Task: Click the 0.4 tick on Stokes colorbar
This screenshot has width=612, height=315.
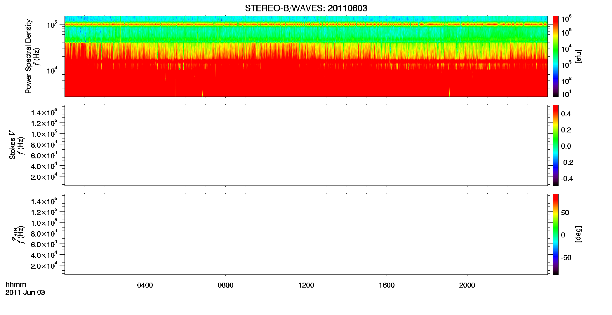Action: point(566,114)
